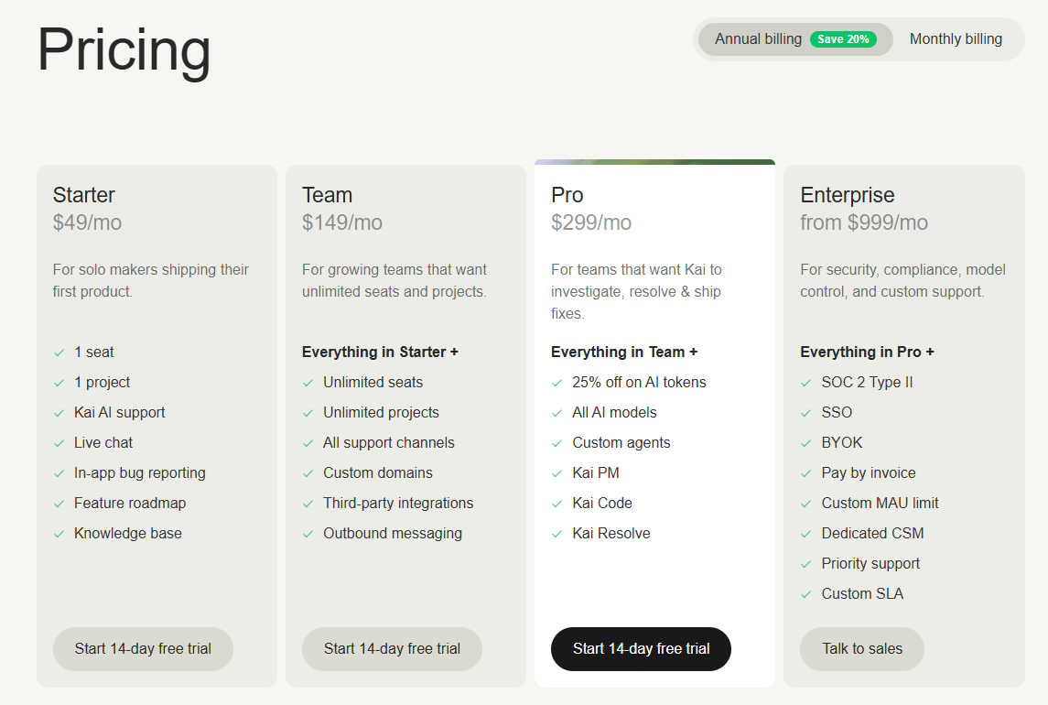1048x705 pixels.
Task: Click the Third-party integrations feature text
Action: pyautogui.click(x=397, y=503)
